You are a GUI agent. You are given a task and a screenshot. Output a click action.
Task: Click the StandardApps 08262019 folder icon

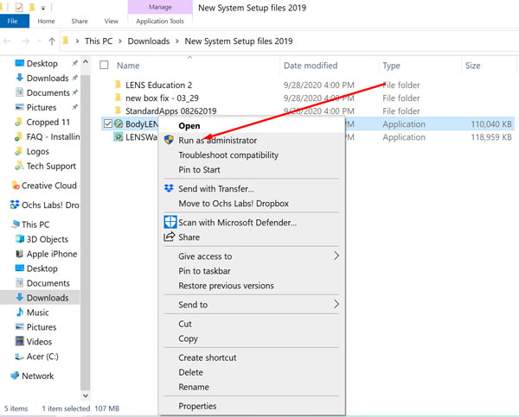[118, 111]
